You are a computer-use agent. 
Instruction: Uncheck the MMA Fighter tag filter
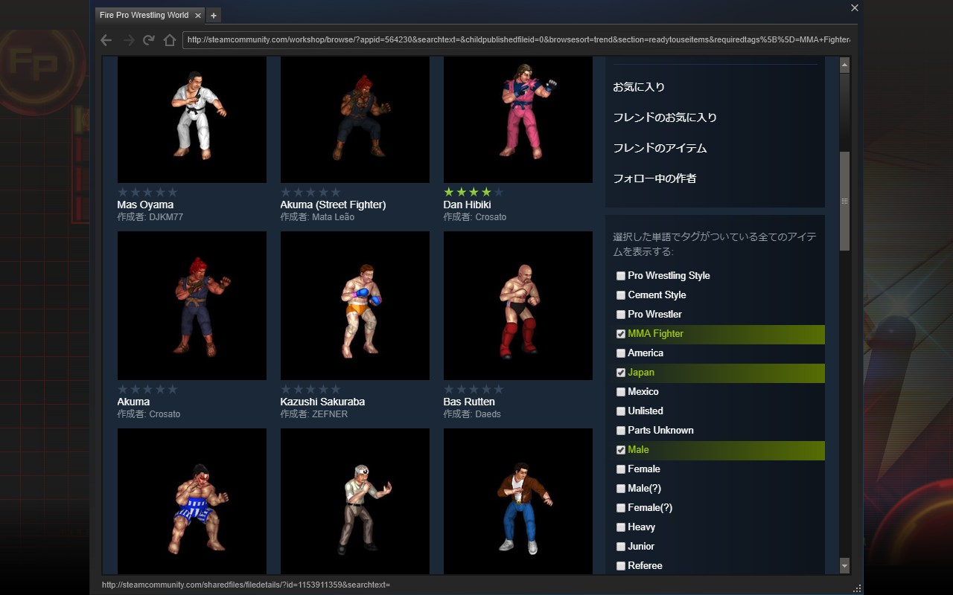621,334
